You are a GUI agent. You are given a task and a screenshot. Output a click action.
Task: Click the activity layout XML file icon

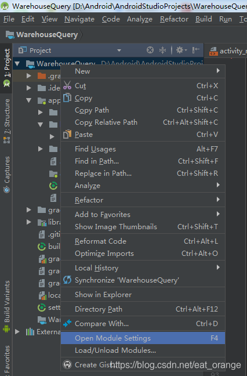click(213, 51)
